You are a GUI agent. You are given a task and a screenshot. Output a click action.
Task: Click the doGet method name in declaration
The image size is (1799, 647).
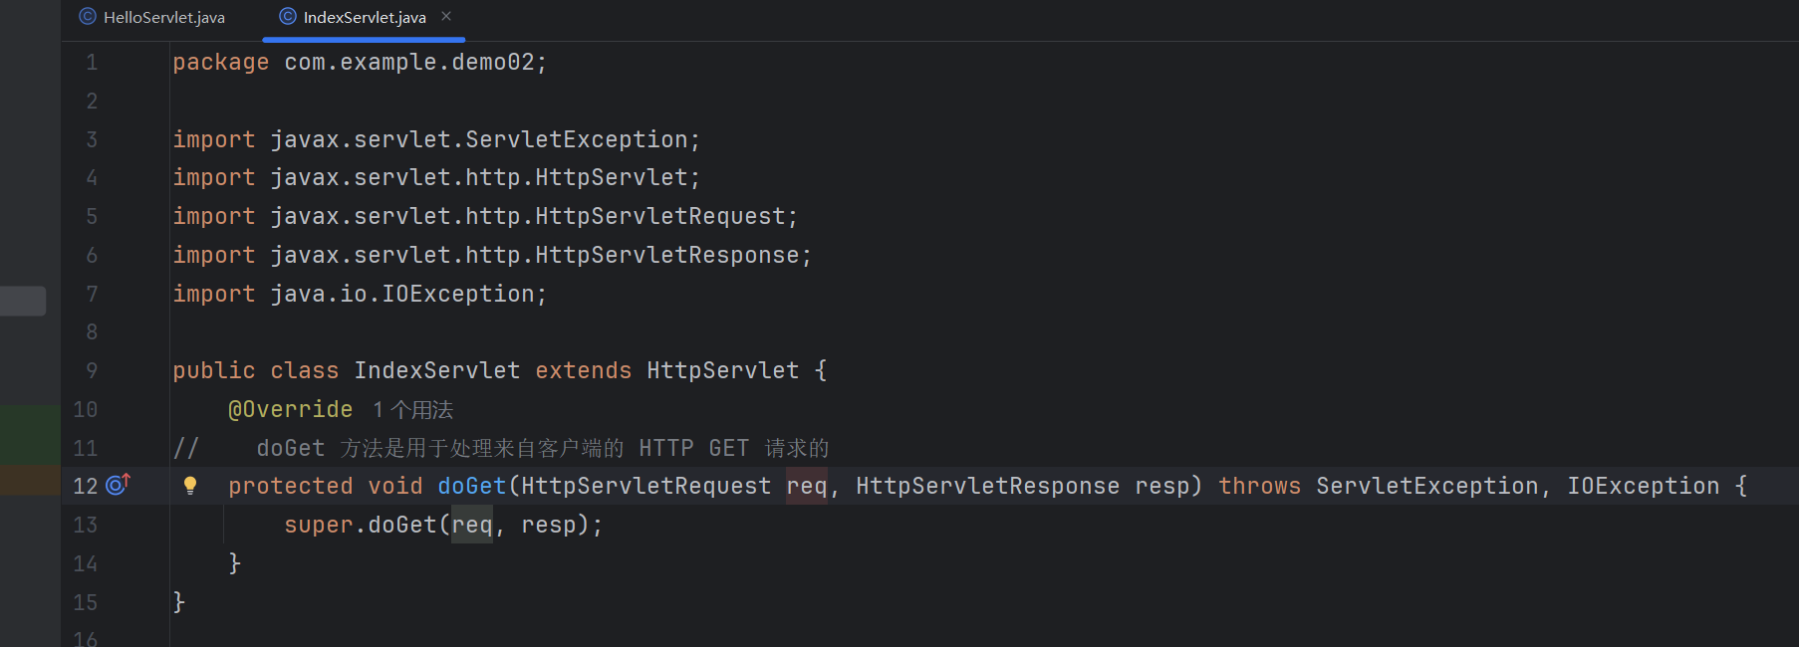pyautogui.click(x=472, y=486)
